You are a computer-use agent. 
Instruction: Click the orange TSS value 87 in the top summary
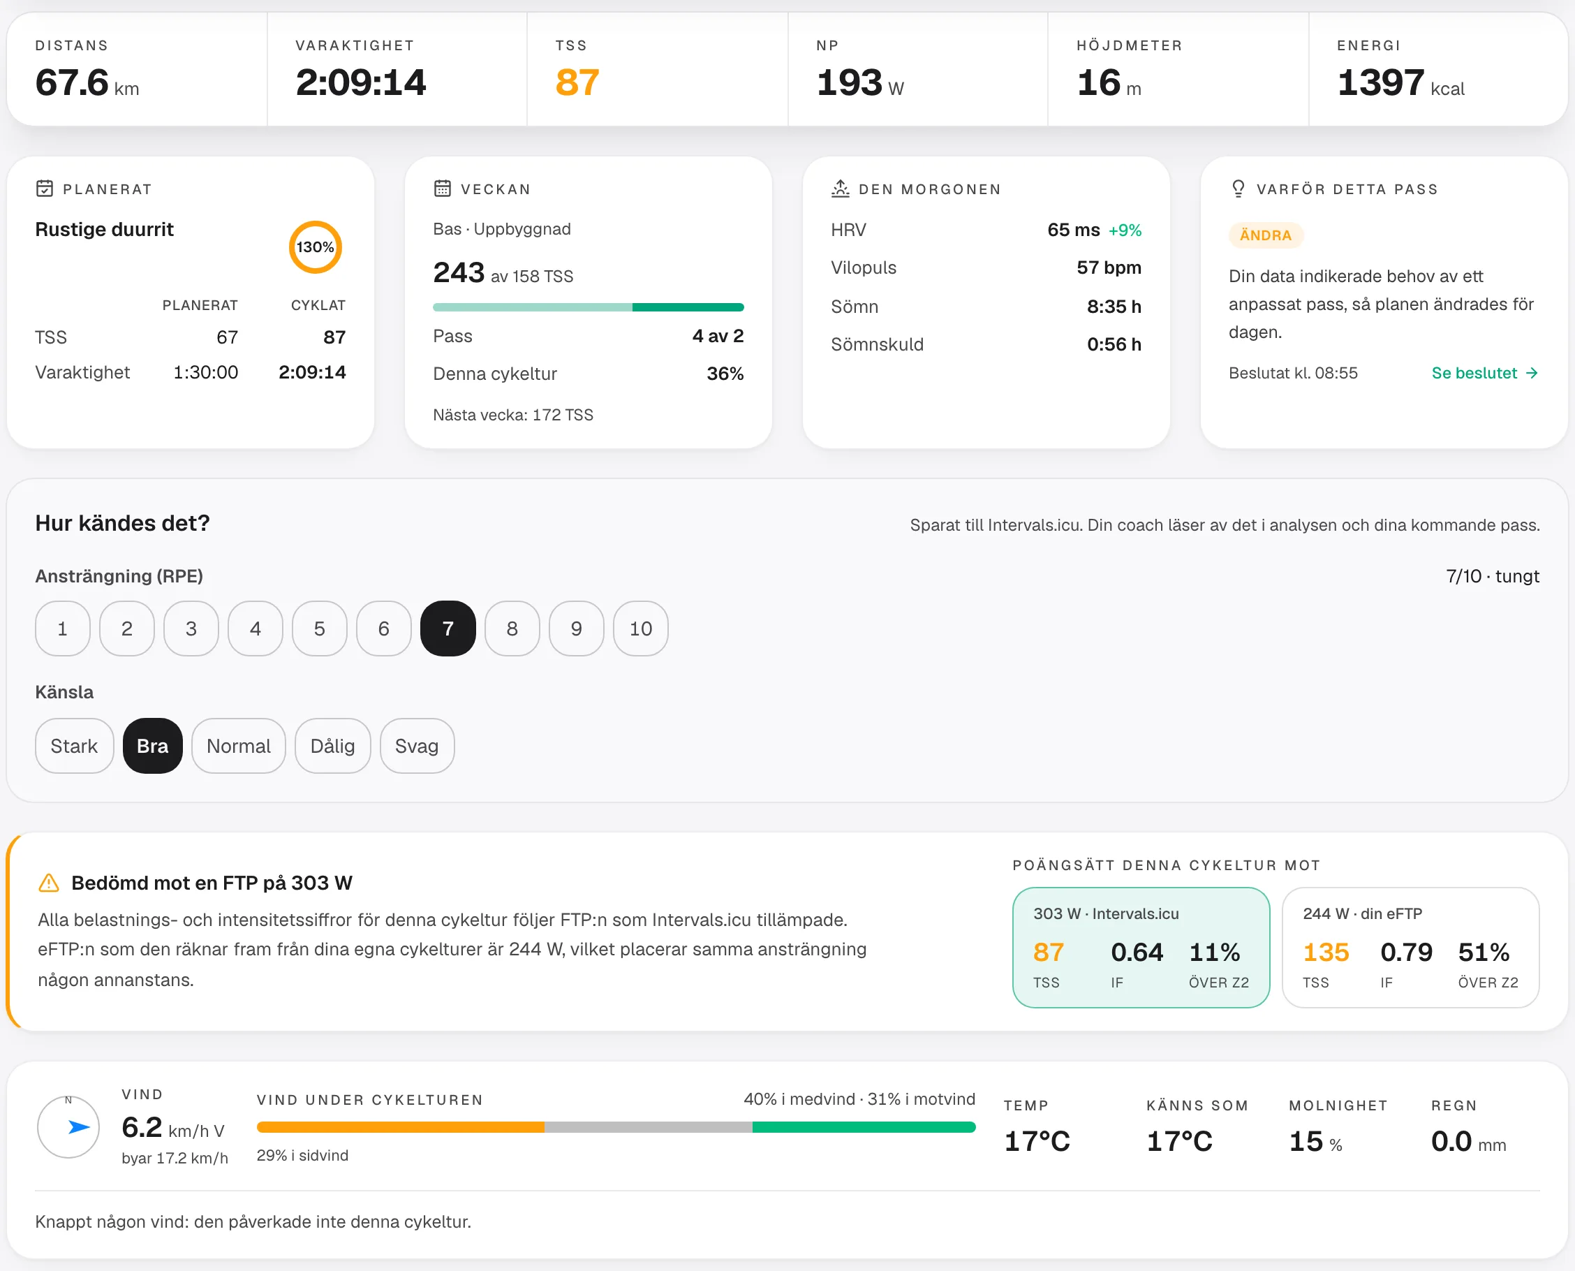pyautogui.click(x=577, y=82)
